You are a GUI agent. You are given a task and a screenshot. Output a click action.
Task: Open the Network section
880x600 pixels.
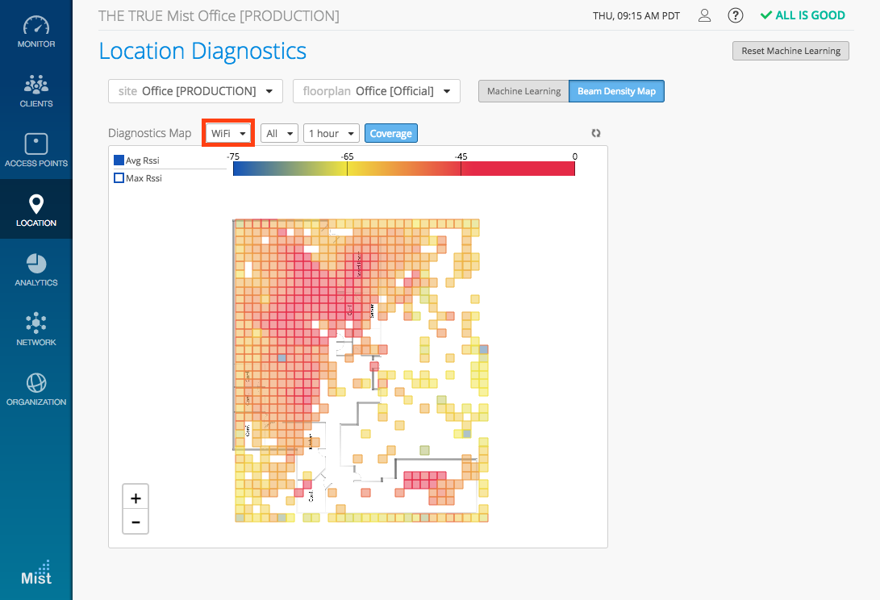(x=36, y=329)
